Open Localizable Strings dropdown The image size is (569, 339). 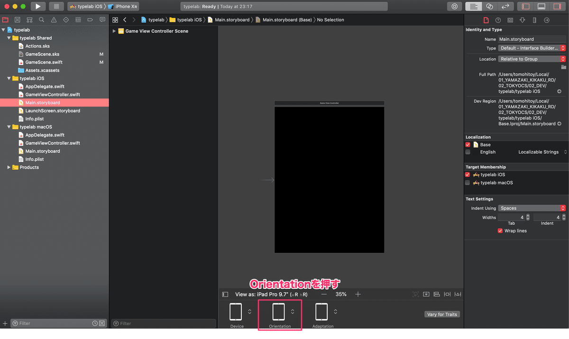pyautogui.click(x=542, y=152)
